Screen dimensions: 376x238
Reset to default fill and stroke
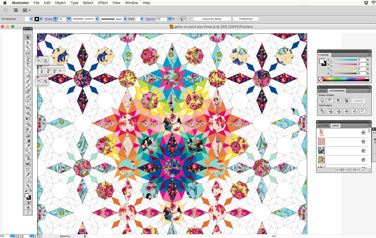pyautogui.click(x=26, y=191)
